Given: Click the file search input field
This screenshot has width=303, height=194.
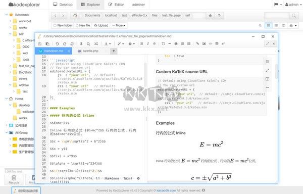Looking at the screenshot, I should point(277,16).
